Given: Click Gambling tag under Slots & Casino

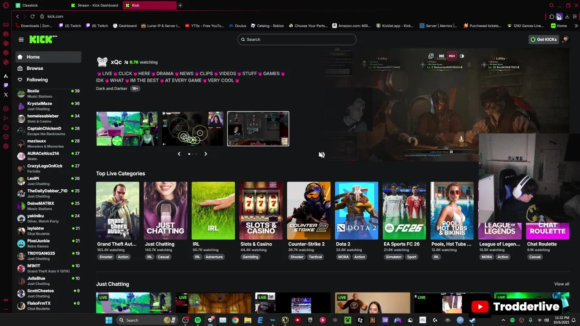Looking at the screenshot, I should (251, 257).
